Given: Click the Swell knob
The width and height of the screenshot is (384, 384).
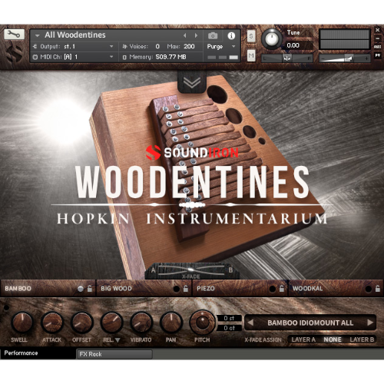Looking at the screenshot, I should click(x=22, y=323).
